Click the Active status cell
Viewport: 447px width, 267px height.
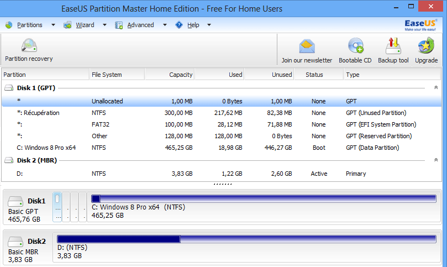[319, 174]
